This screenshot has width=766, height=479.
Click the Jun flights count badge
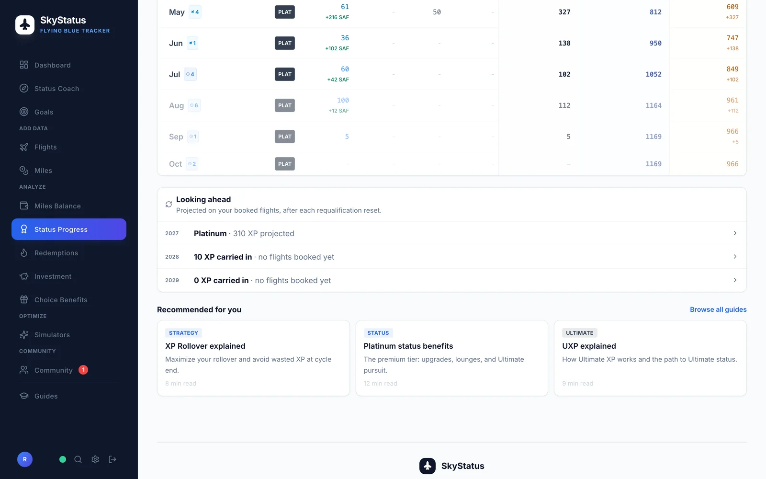[192, 43]
